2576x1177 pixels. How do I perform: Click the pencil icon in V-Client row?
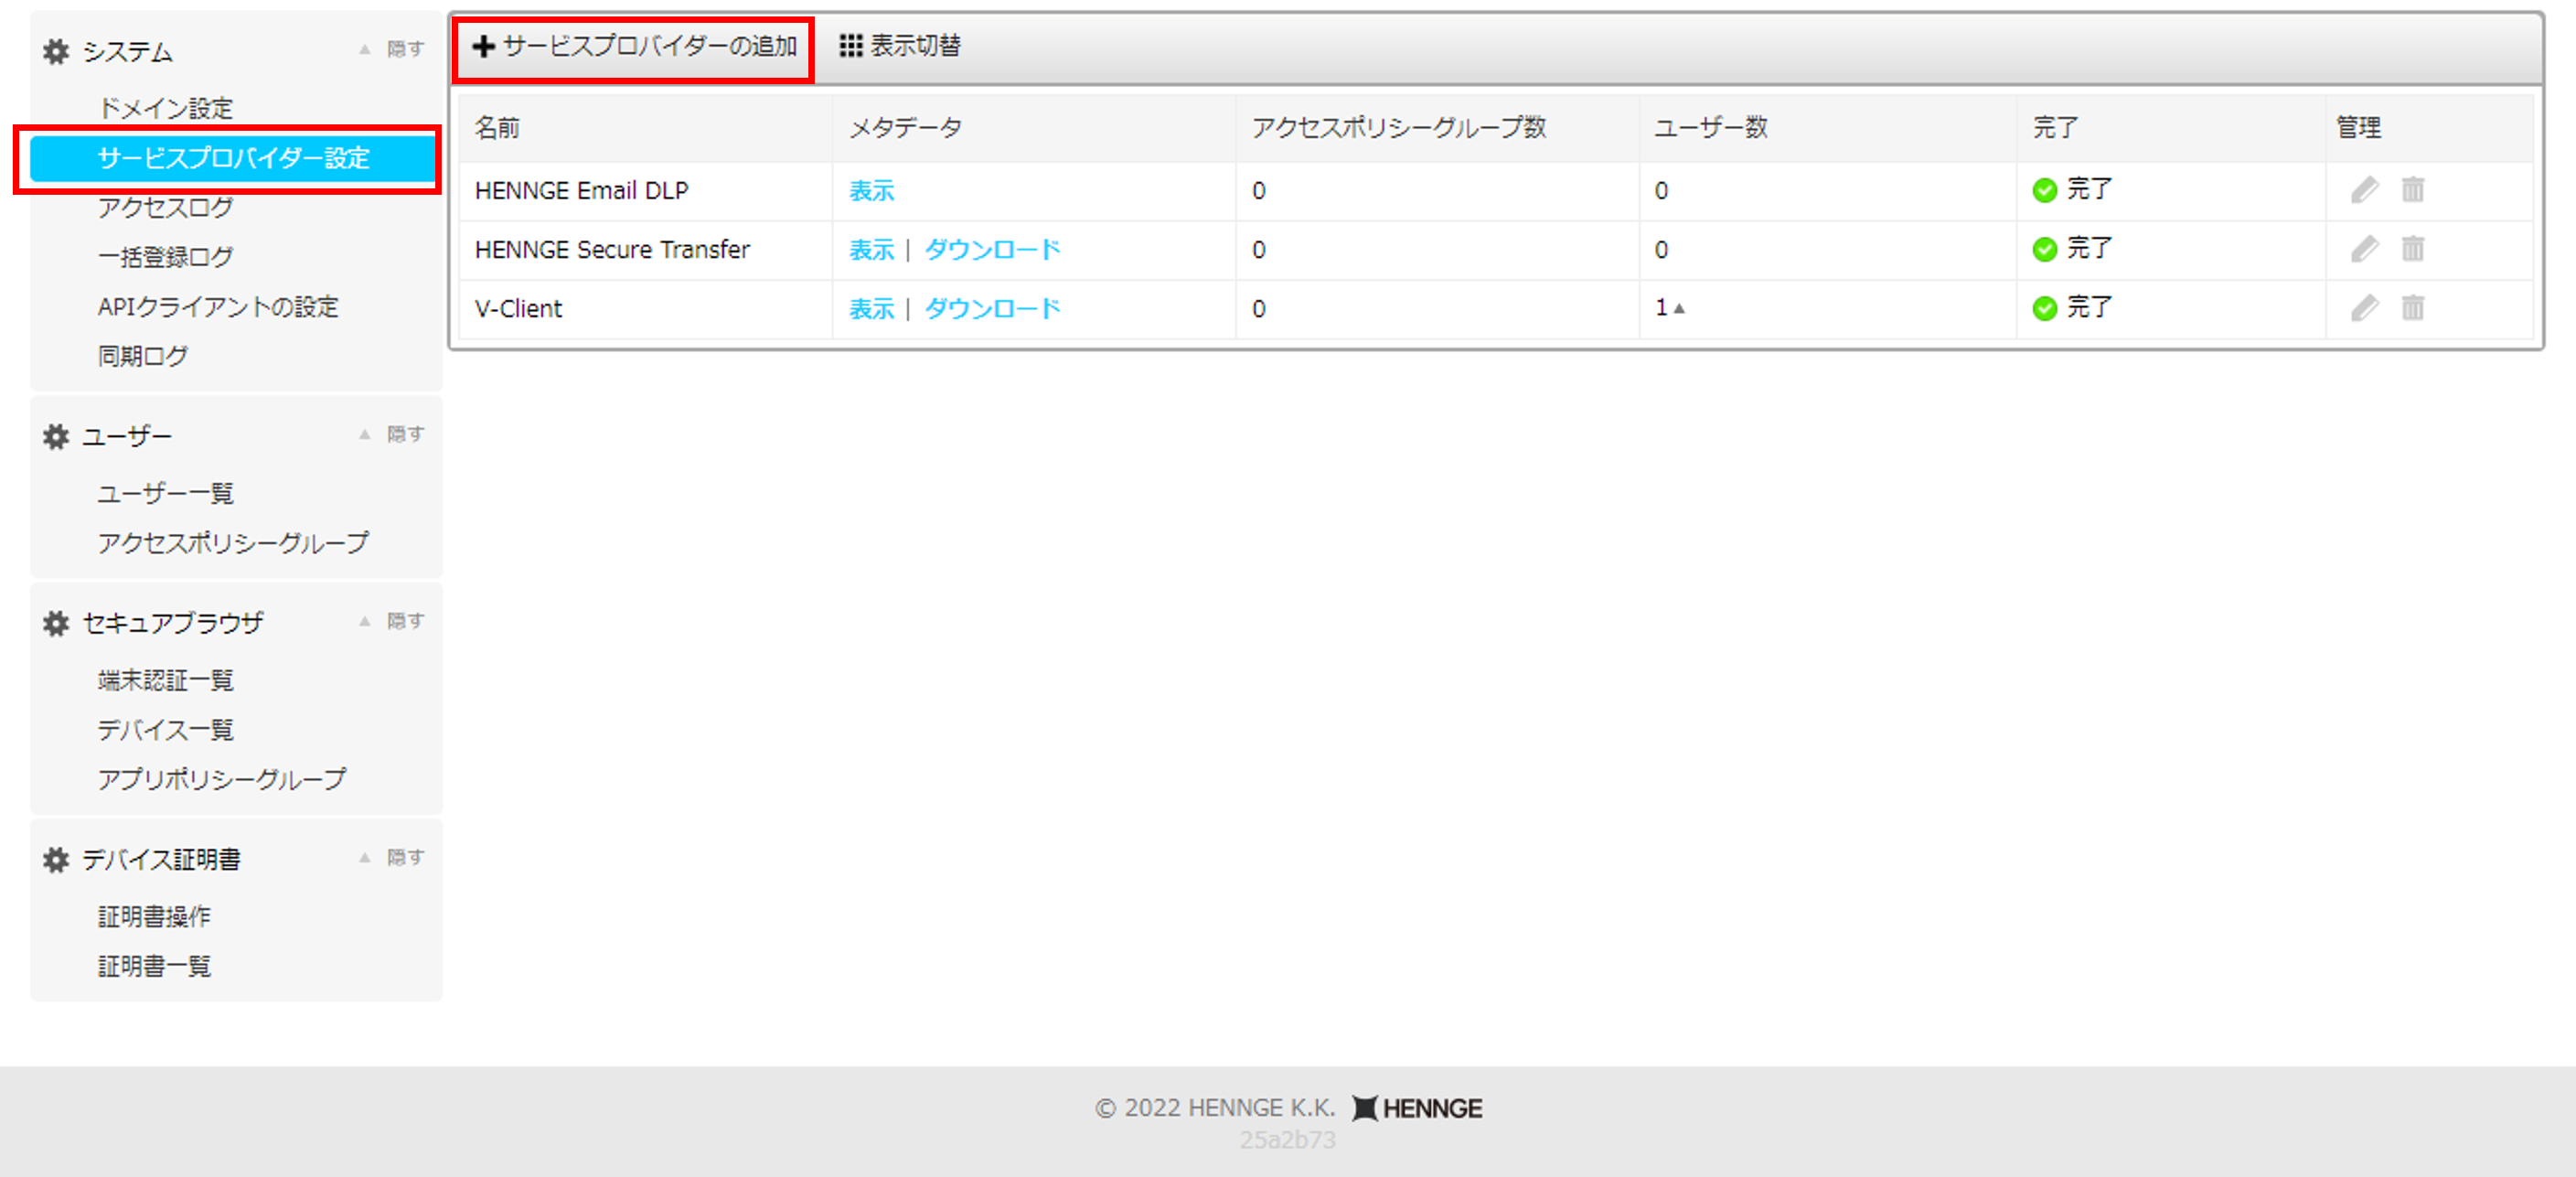click(2364, 308)
